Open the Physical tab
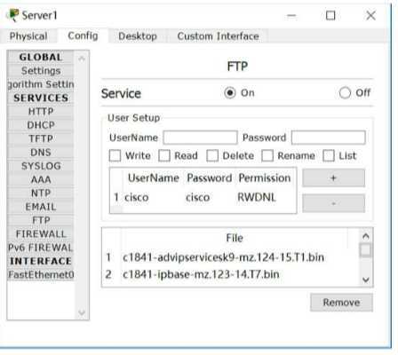The width and height of the screenshot is (398, 355). [x=28, y=36]
